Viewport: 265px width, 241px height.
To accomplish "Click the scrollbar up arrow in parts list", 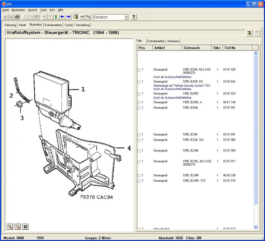I will point(256,53).
